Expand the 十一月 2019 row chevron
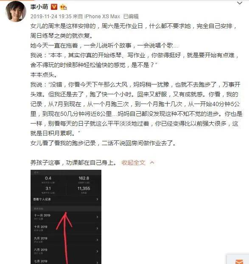Viewport: 249px width, 264px height. pos(97,217)
